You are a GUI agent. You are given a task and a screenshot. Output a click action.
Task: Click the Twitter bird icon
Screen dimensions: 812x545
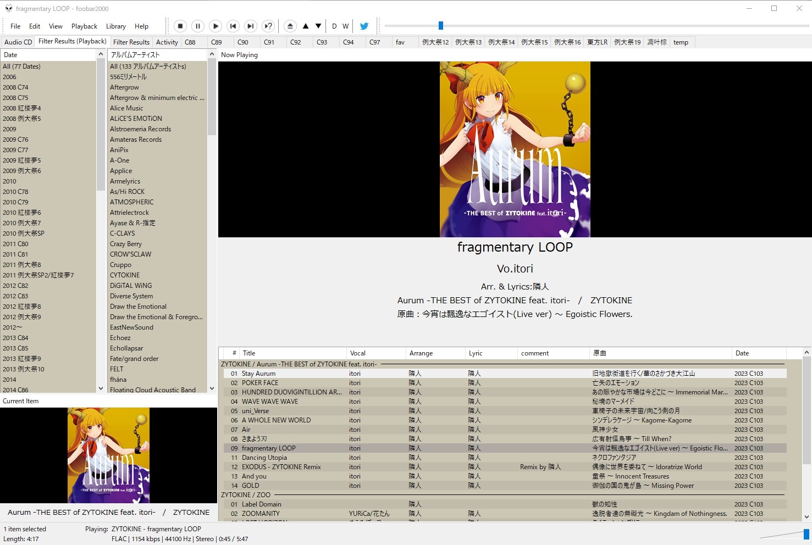364,26
